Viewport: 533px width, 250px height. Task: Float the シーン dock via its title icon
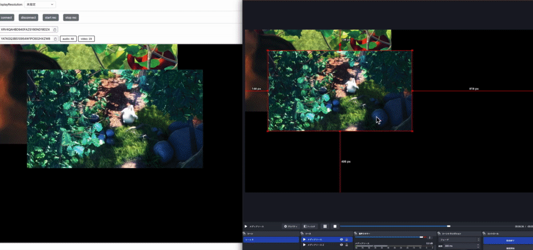point(244,234)
